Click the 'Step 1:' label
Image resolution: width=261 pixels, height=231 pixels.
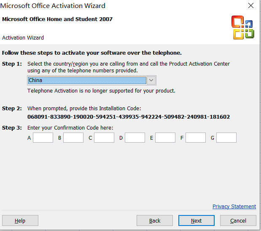pos(12,64)
